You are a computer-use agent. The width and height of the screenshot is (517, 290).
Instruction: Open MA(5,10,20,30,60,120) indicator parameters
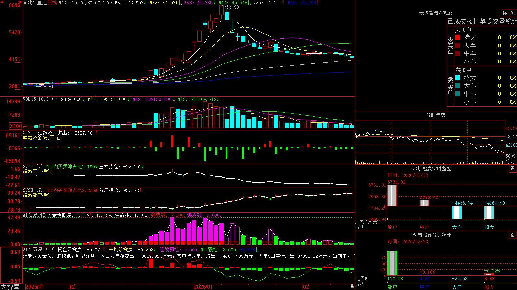tap(85, 3)
